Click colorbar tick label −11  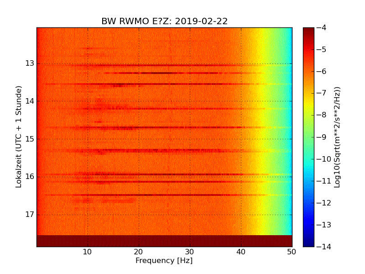click(x=324, y=181)
